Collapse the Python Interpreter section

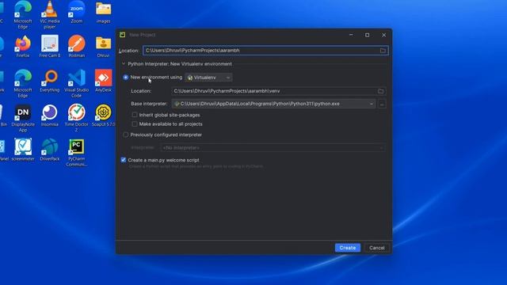tap(124, 64)
